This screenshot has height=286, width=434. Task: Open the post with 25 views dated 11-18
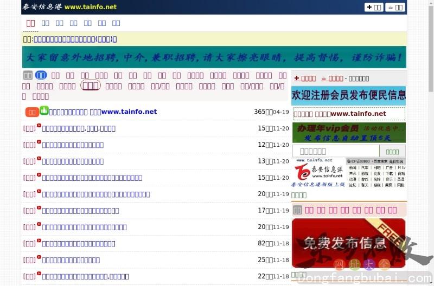[71, 260]
